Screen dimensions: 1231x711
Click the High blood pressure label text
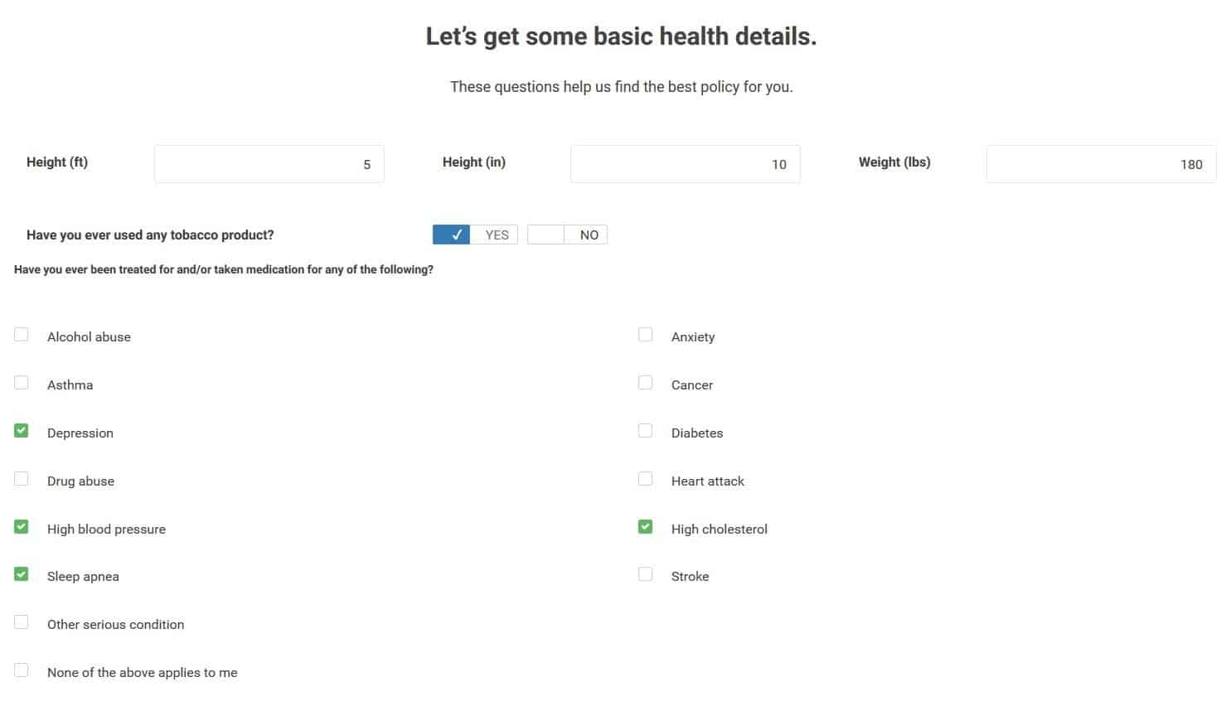tap(106, 530)
